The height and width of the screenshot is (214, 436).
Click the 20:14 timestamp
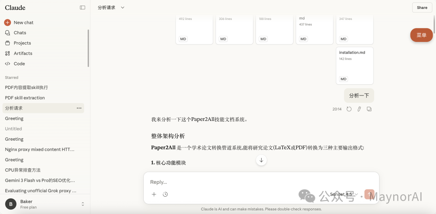tap(337, 109)
